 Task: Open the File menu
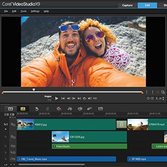[6, 11]
